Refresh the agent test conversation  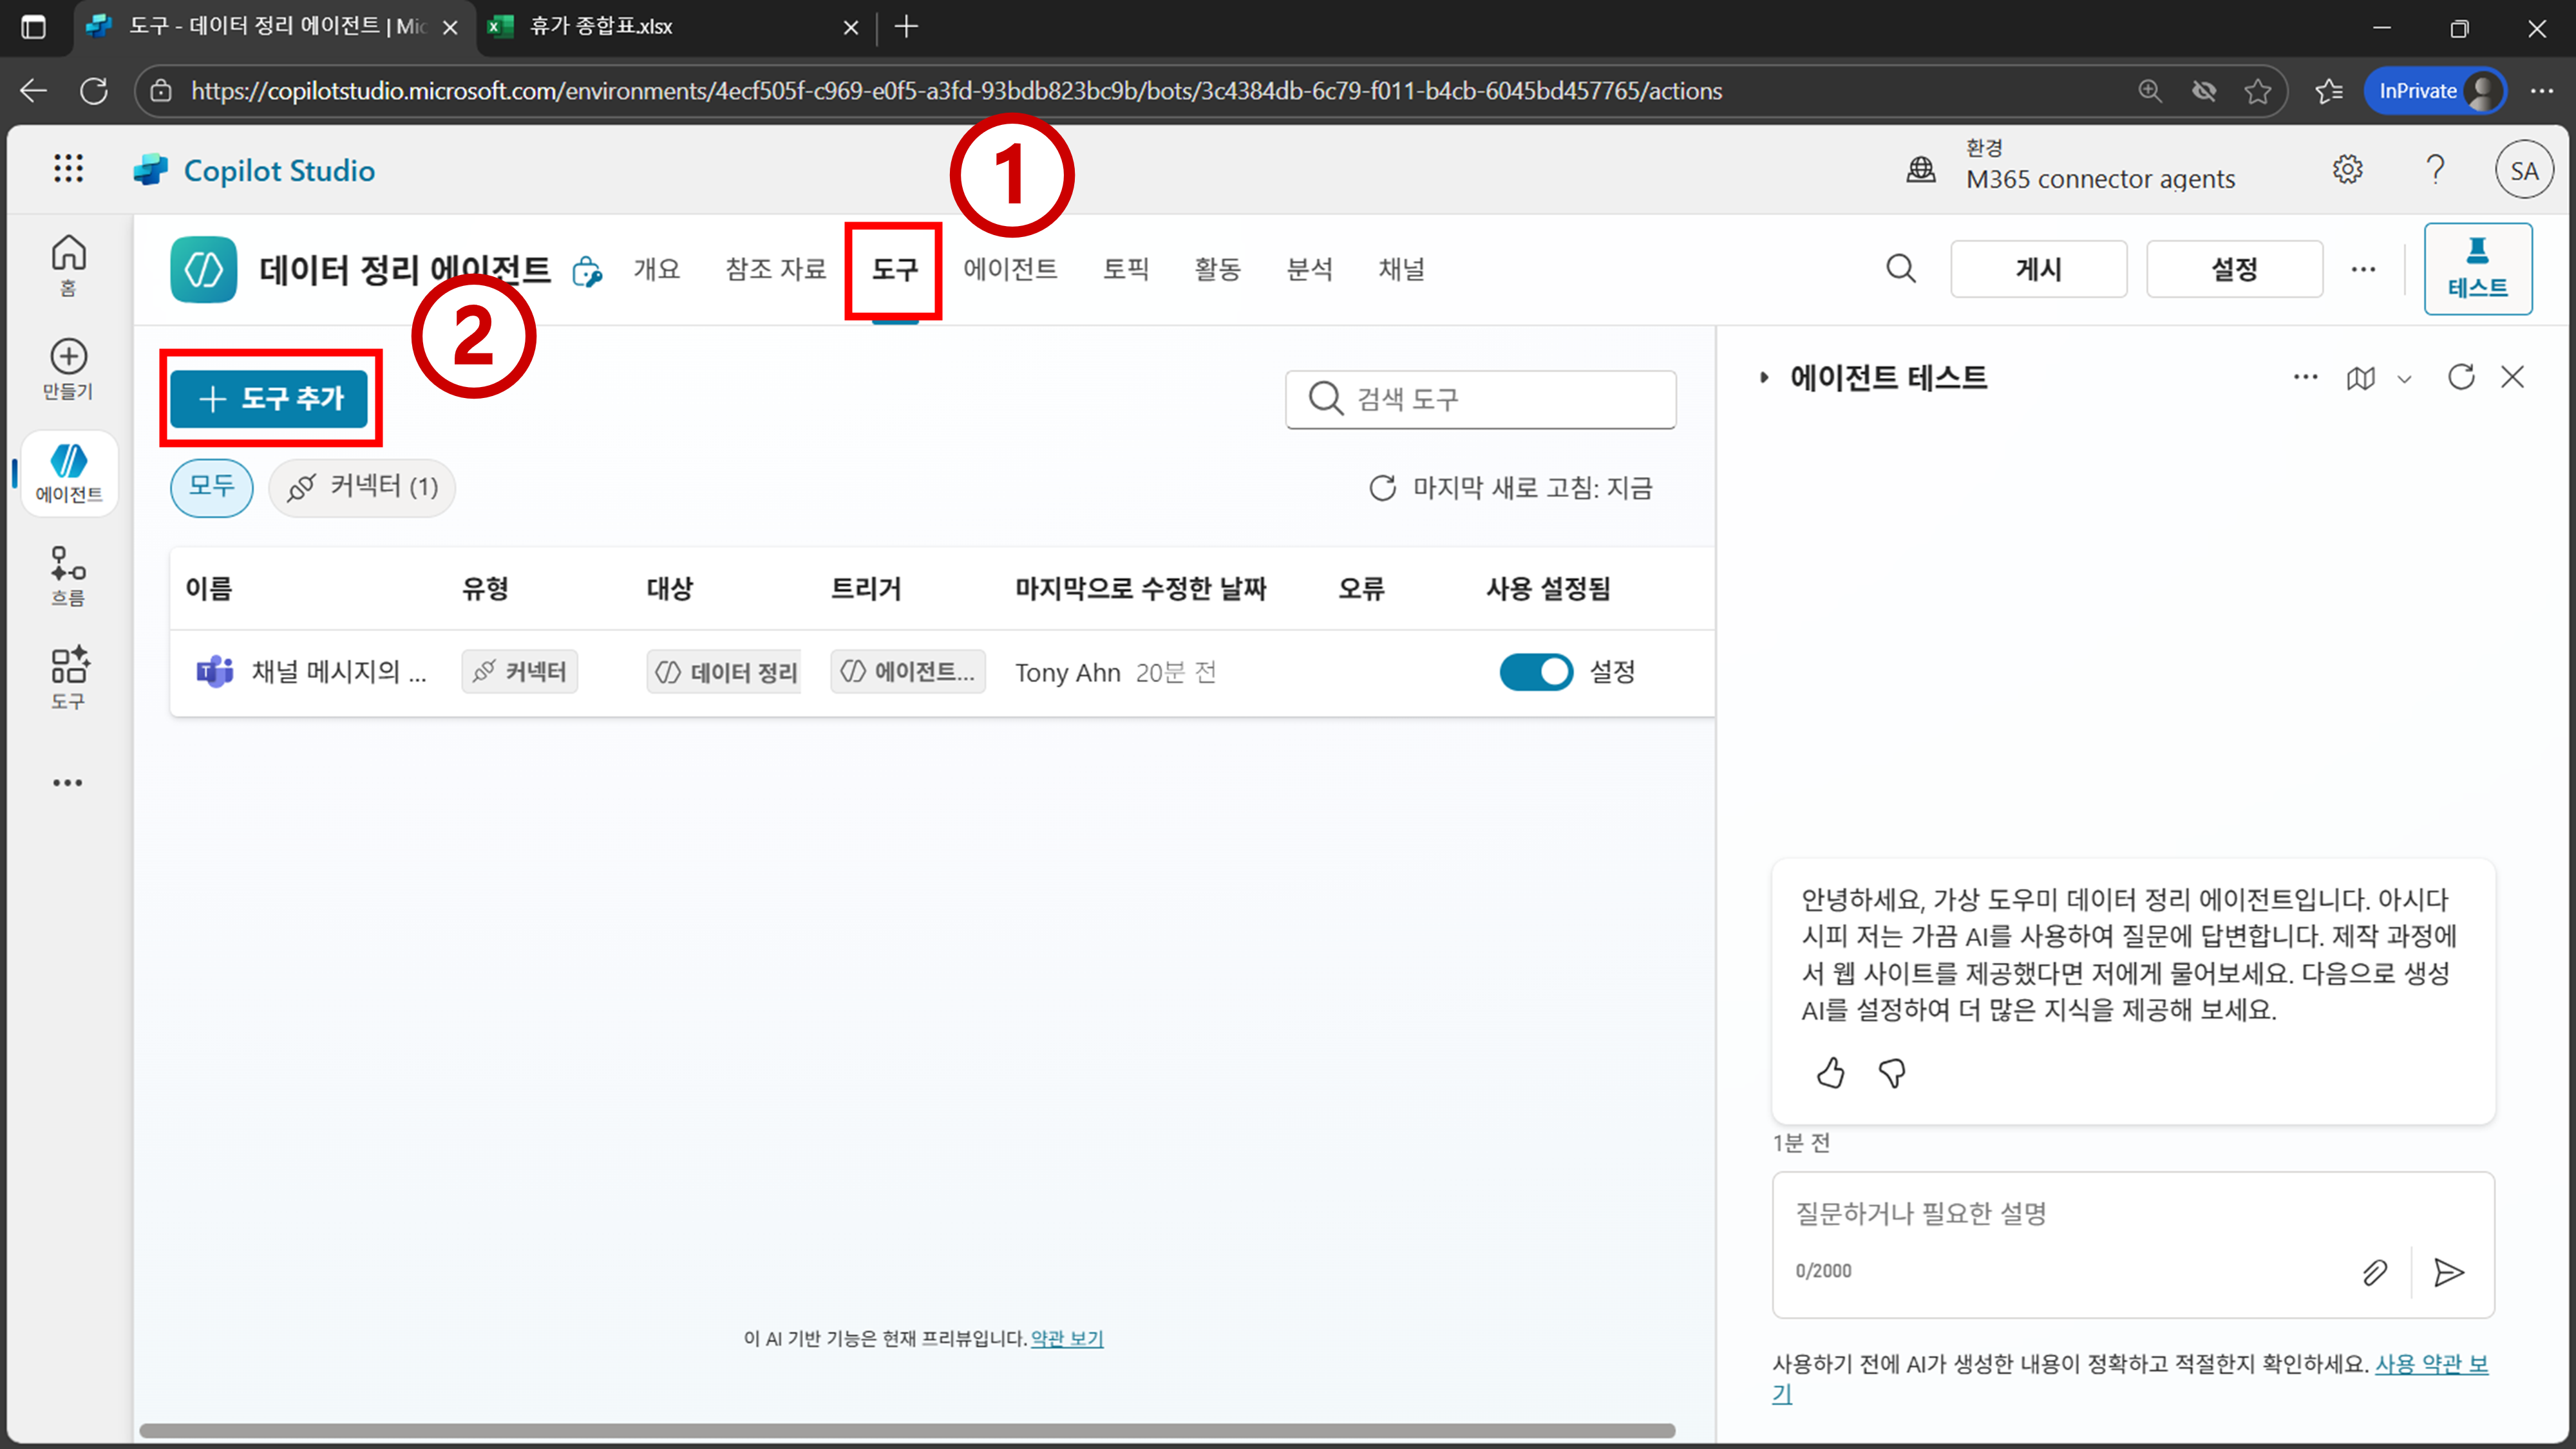point(2461,377)
